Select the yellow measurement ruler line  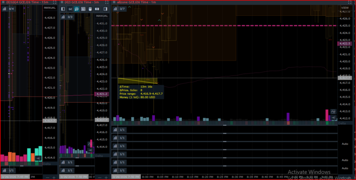(137, 80)
